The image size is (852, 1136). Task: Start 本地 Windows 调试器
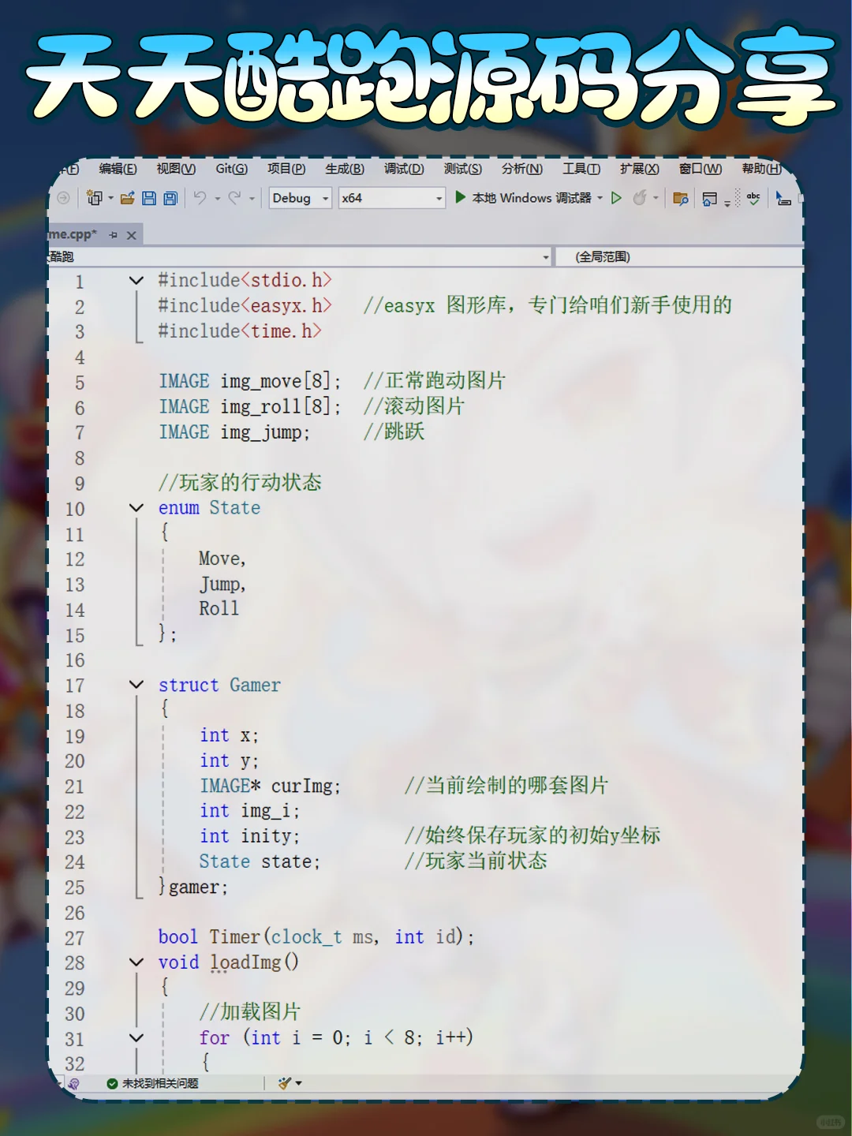524,198
